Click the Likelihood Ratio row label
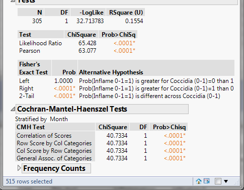This screenshot has width=244, height=190. (40, 43)
